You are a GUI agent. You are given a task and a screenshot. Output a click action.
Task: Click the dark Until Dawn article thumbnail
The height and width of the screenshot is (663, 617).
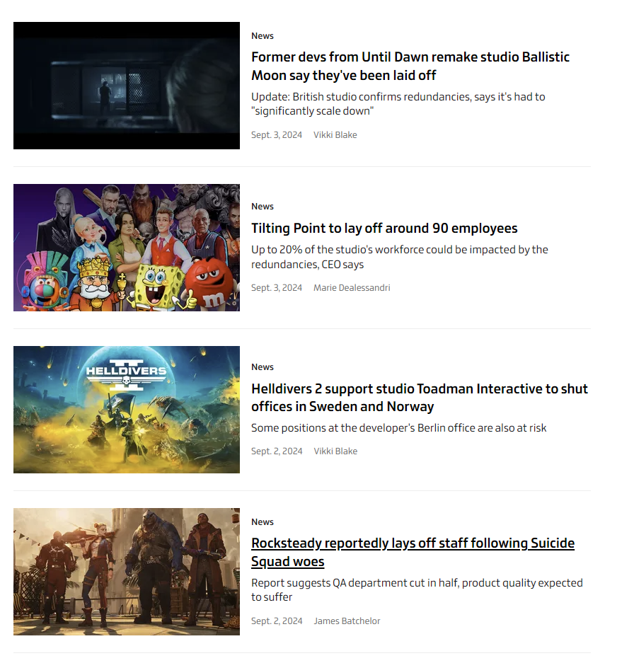point(127,86)
